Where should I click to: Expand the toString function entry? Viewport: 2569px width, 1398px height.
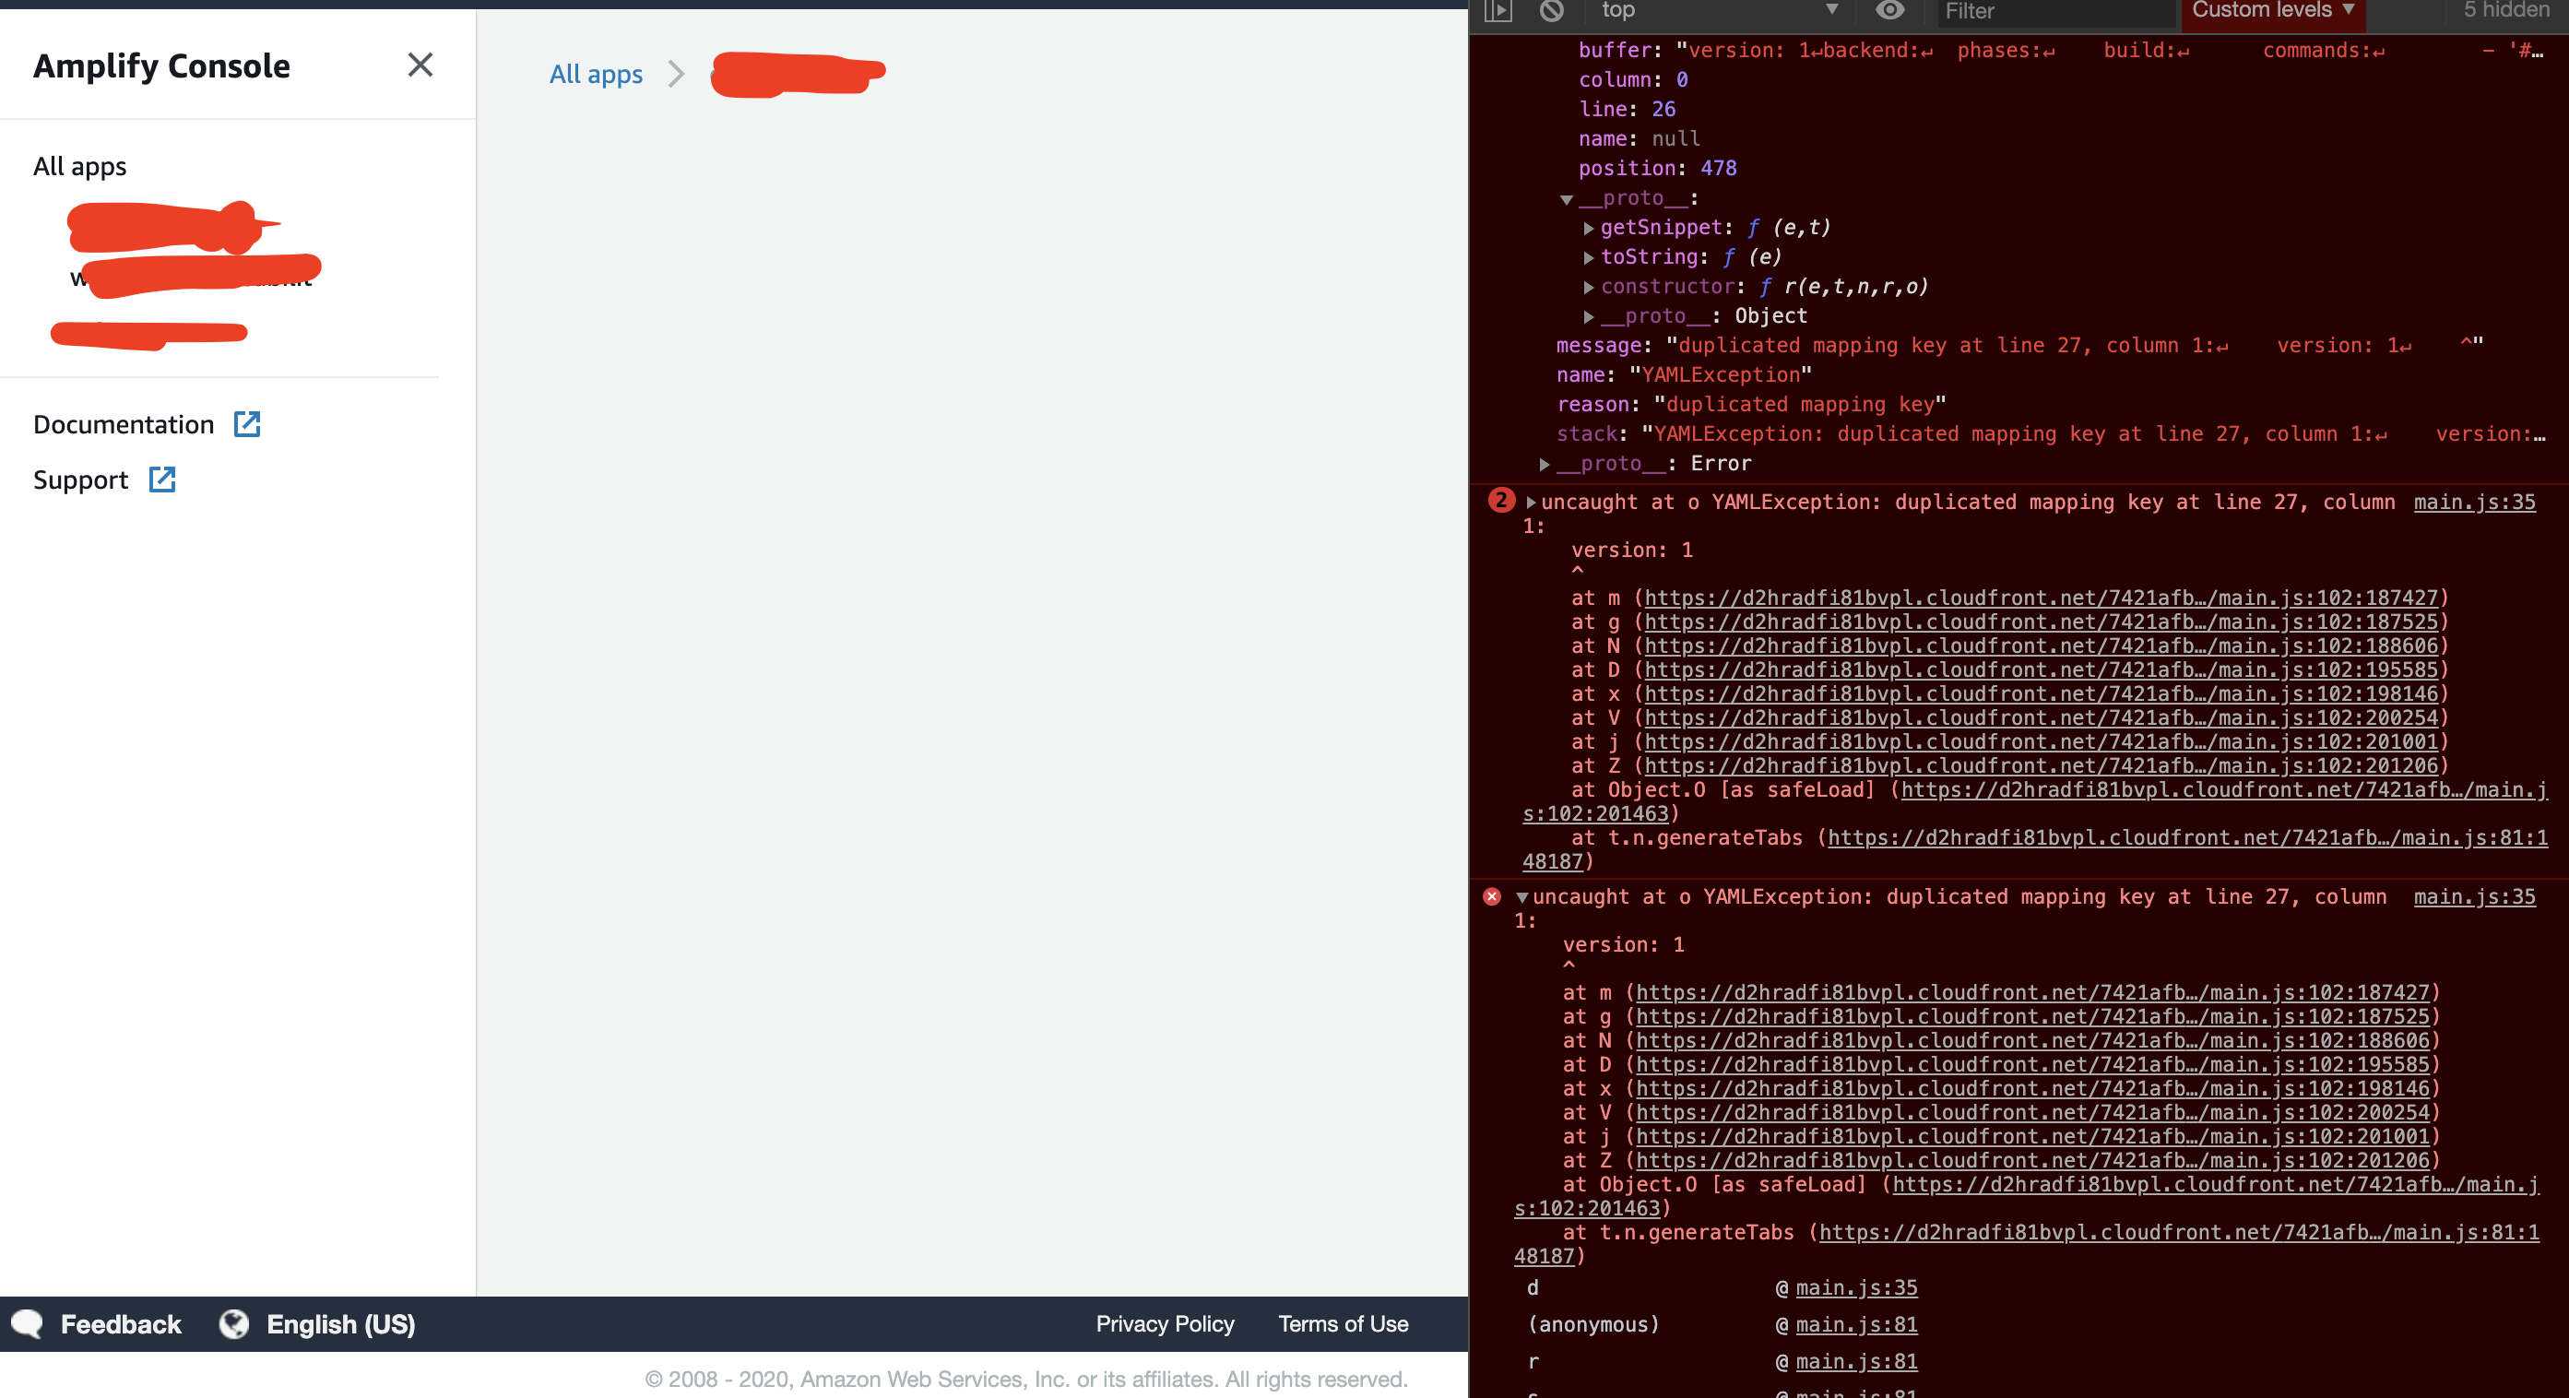point(1589,258)
